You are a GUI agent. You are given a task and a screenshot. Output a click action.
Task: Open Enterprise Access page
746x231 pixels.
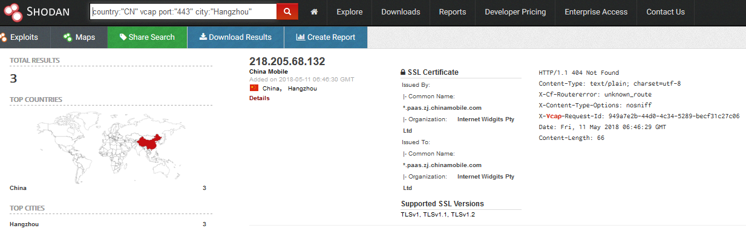(x=596, y=11)
